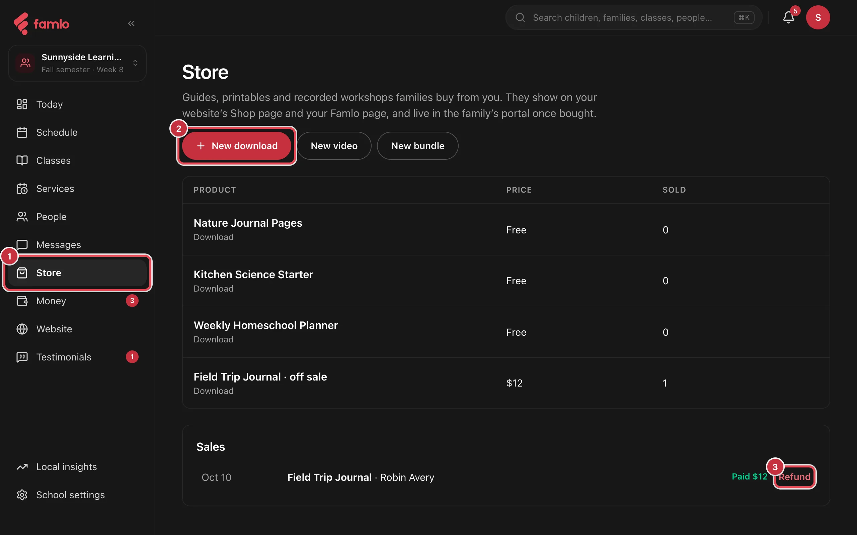Image resolution: width=857 pixels, height=535 pixels.
Task: Open the S user avatar menu
Action: (x=818, y=17)
